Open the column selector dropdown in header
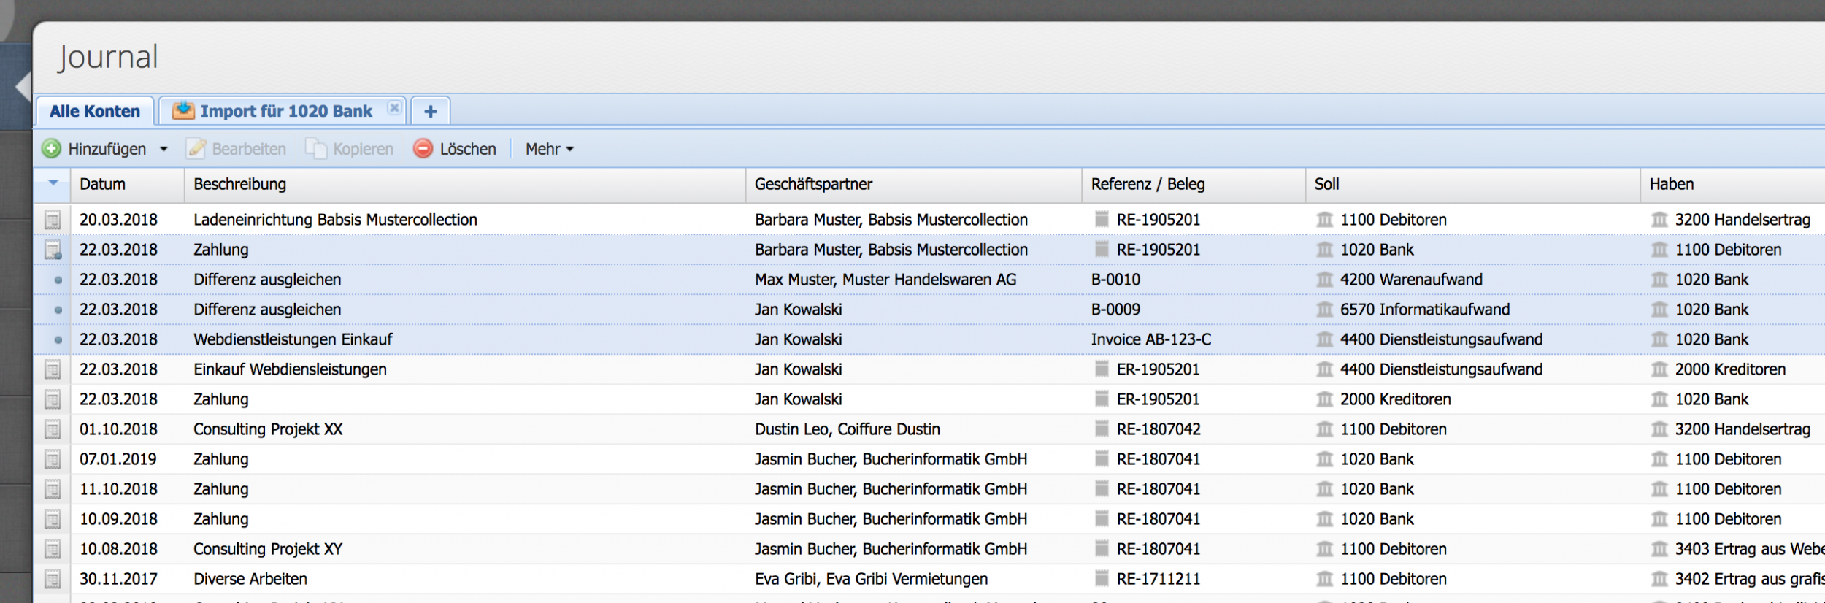1825x603 pixels. [53, 183]
